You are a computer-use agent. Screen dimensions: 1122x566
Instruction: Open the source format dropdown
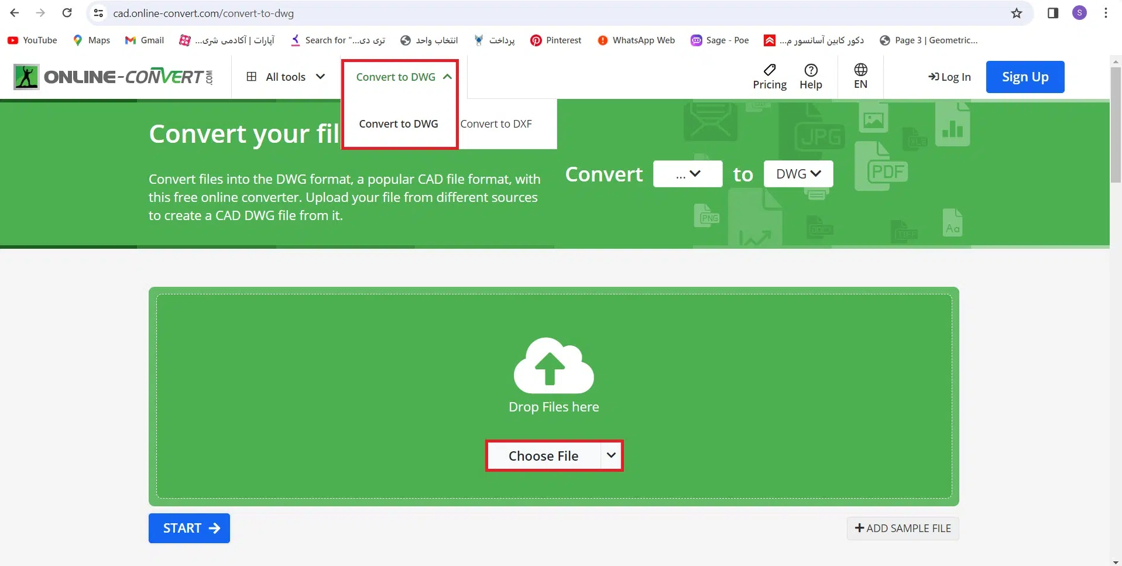[688, 174]
